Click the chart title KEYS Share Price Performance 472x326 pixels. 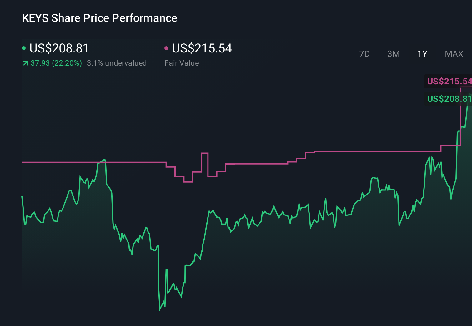(99, 18)
